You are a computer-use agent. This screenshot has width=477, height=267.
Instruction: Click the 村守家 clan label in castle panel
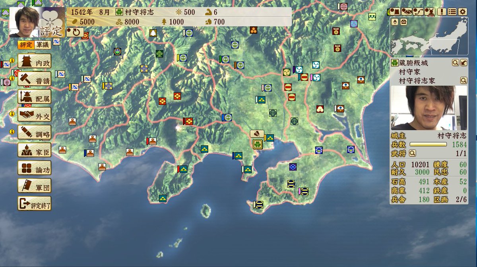pos(410,72)
